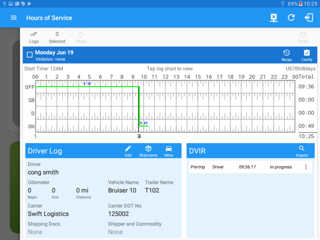Screen dimensions: 320x240
Task: Tap the '0 mi' distance value
Action: click(x=82, y=191)
